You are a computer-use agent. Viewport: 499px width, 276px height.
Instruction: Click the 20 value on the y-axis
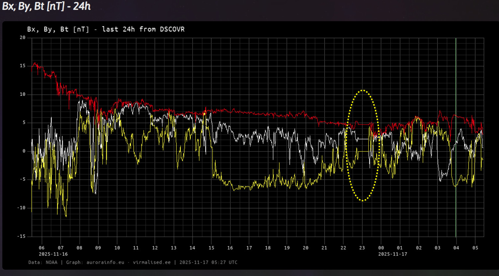click(23, 38)
